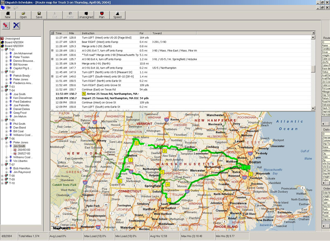Save the current schedule

[x=39, y=15]
